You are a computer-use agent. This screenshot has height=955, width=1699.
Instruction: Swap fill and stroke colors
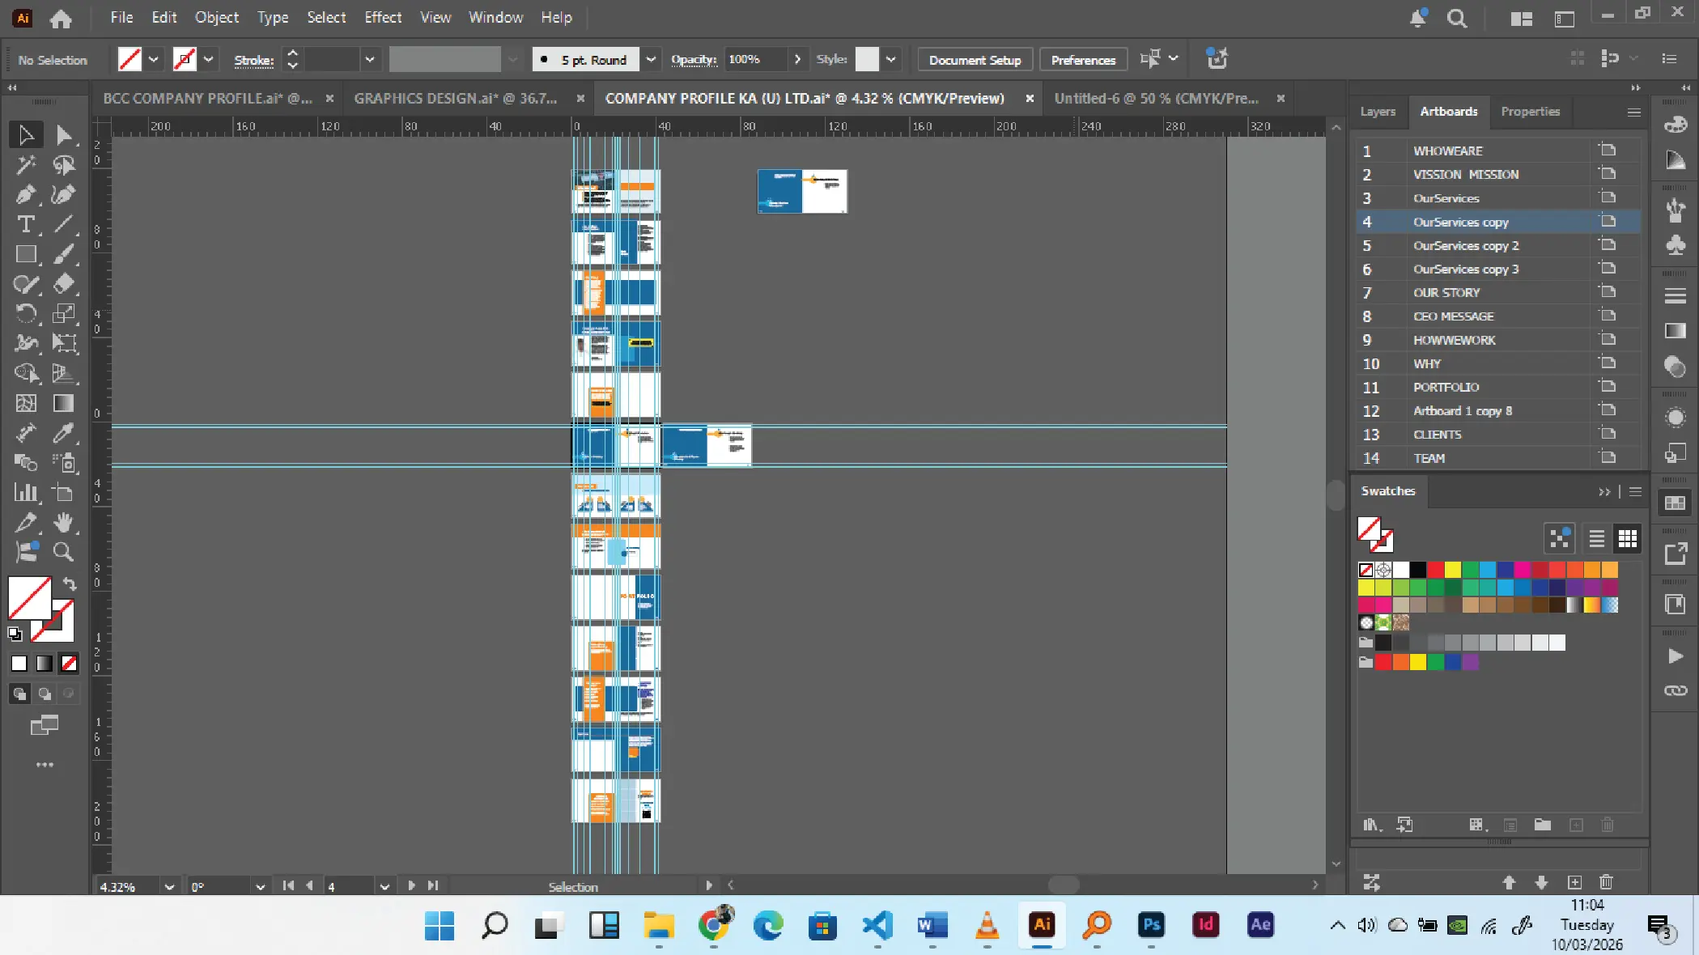(x=70, y=584)
